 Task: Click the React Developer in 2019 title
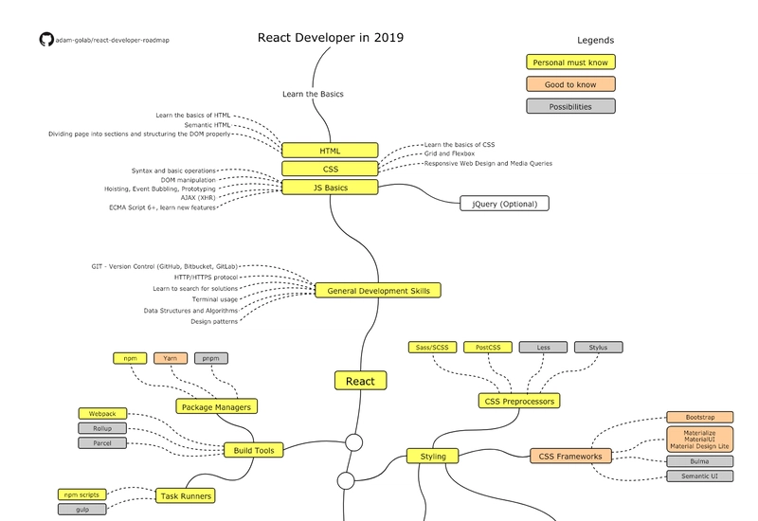[331, 38]
